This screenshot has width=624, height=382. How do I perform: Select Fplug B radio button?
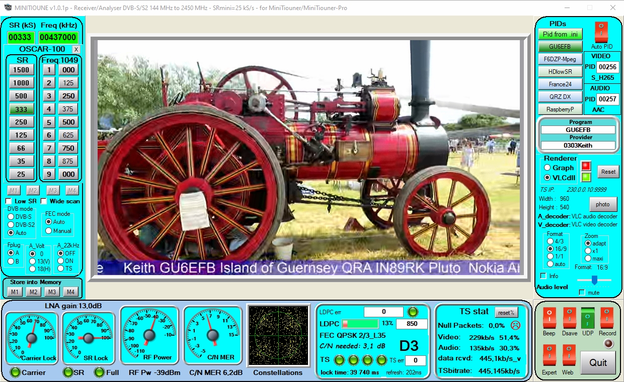[x=11, y=261]
